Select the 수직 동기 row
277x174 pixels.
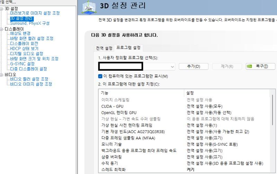pos(184,163)
